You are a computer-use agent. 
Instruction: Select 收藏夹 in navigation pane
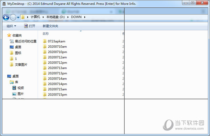point(17,35)
